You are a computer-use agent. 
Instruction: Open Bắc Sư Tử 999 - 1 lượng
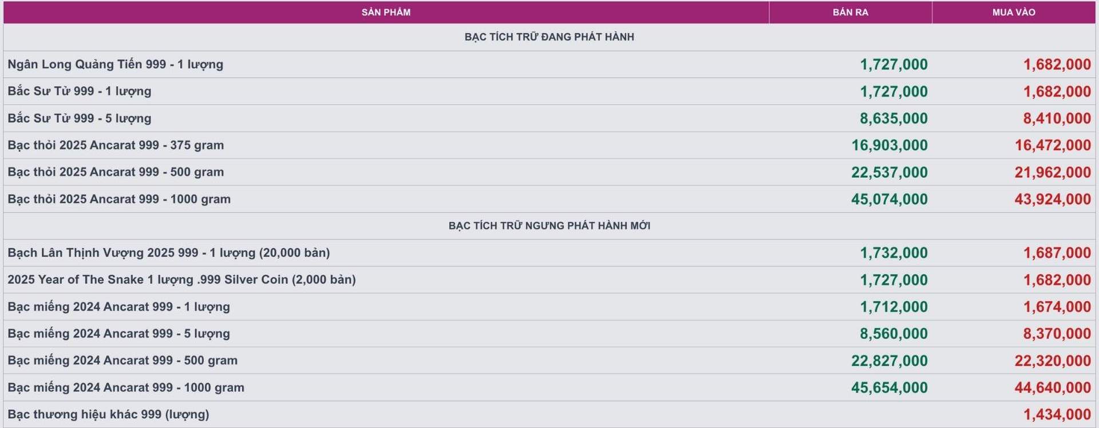tap(79, 91)
